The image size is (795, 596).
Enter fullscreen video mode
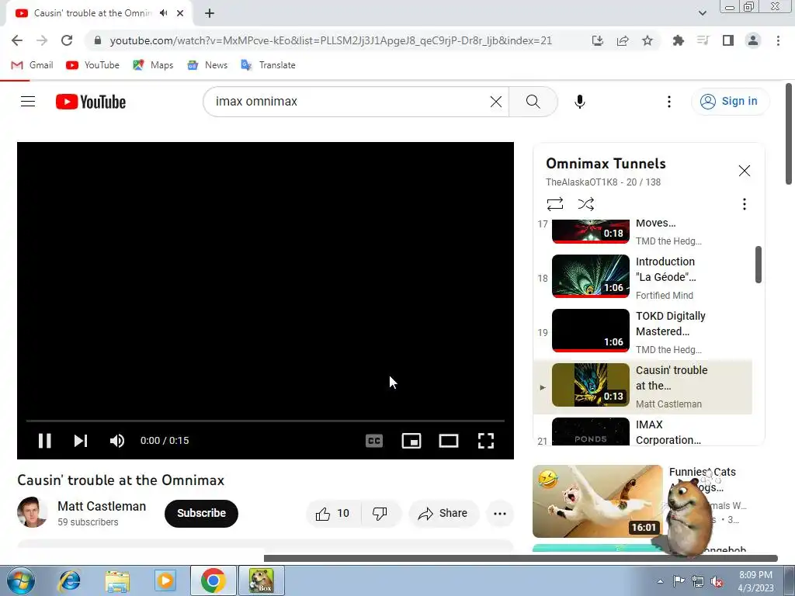(486, 441)
